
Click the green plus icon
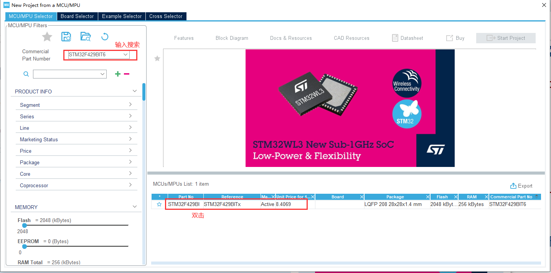118,74
